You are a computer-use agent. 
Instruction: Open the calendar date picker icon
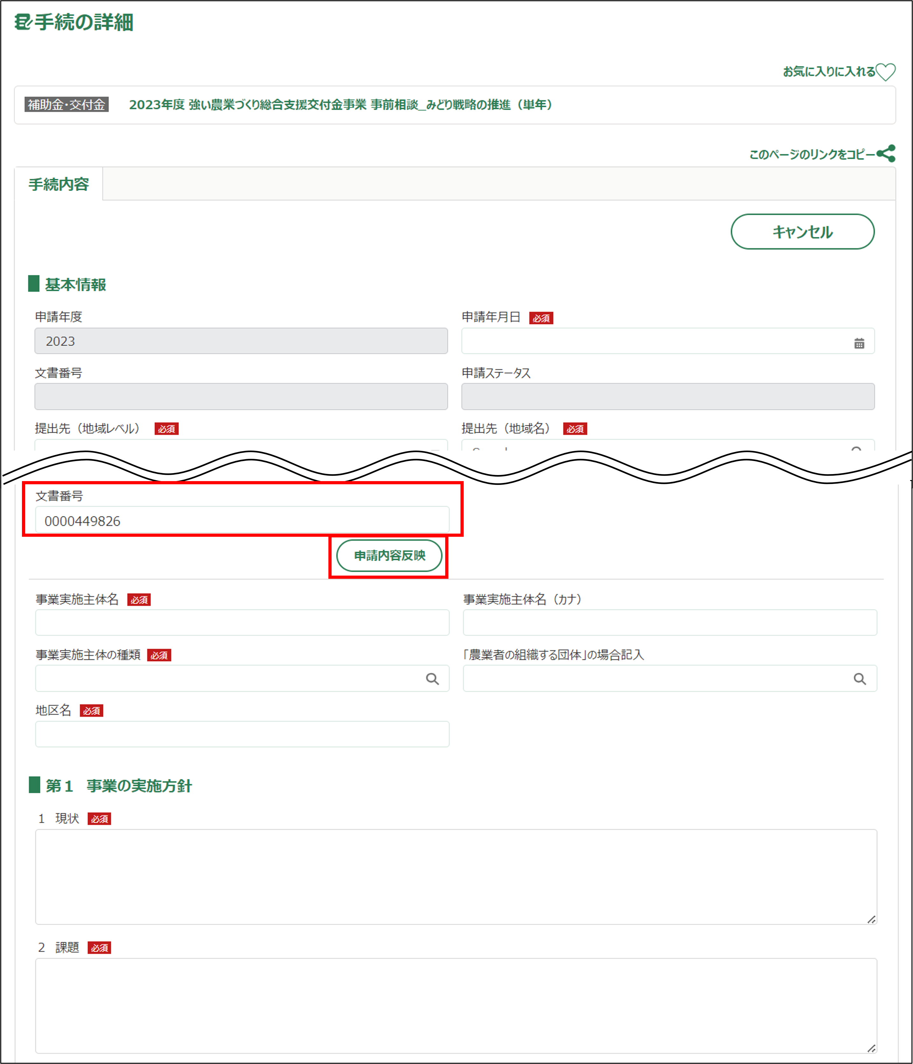pyautogui.click(x=859, y=343)
